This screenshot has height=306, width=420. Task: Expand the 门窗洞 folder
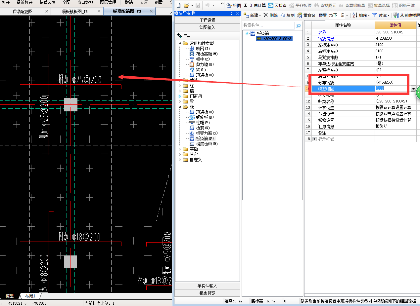(x=180, y=96)
